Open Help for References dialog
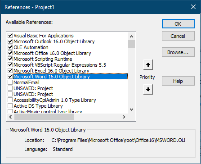The height and width of the screenshot is (164, 201). tap(178, 81)
